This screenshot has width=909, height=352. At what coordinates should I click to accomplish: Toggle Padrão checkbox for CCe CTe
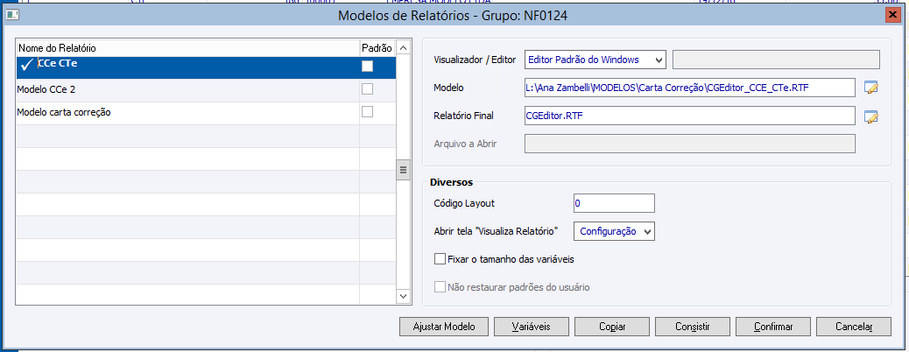(x=368, y=66)
